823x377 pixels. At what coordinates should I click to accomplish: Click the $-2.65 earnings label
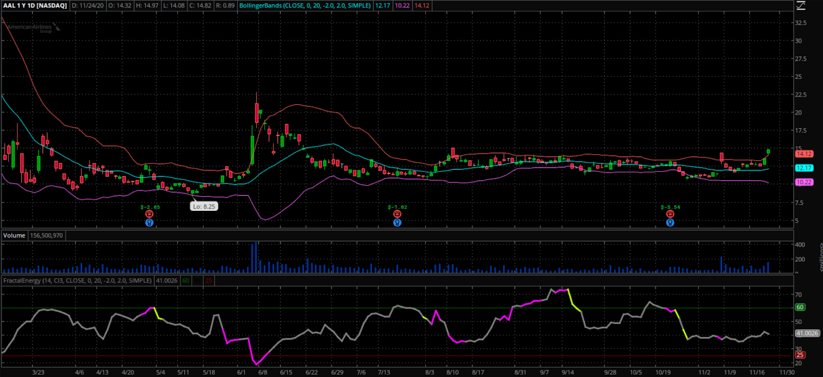tap(150, 207)
